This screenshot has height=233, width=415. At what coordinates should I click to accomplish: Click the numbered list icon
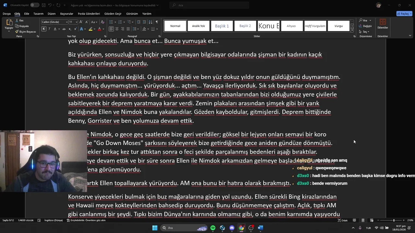coord(120,22)
